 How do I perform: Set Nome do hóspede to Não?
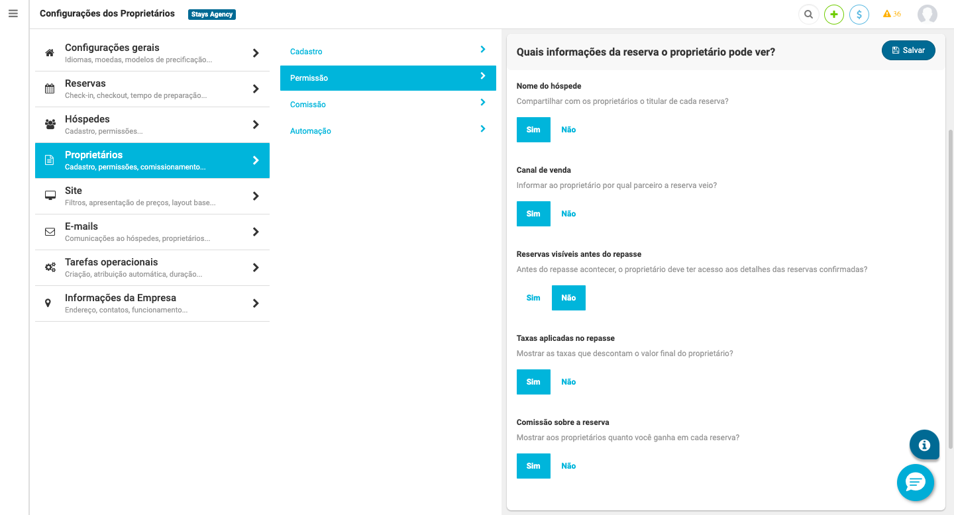[x=568, y=130]
